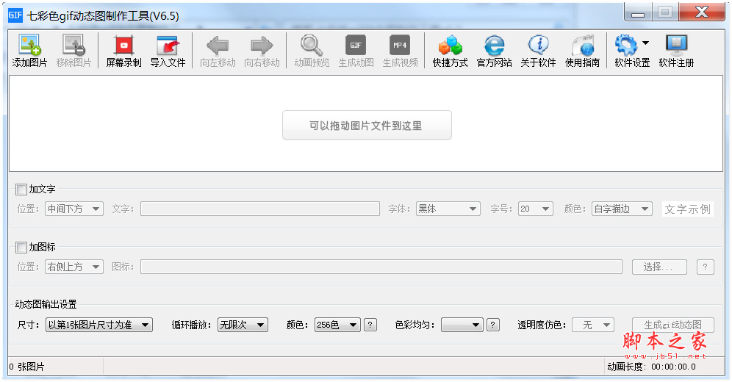Show 关于软件 about info
Screen dimensions: 732x382
coord(538,51)
